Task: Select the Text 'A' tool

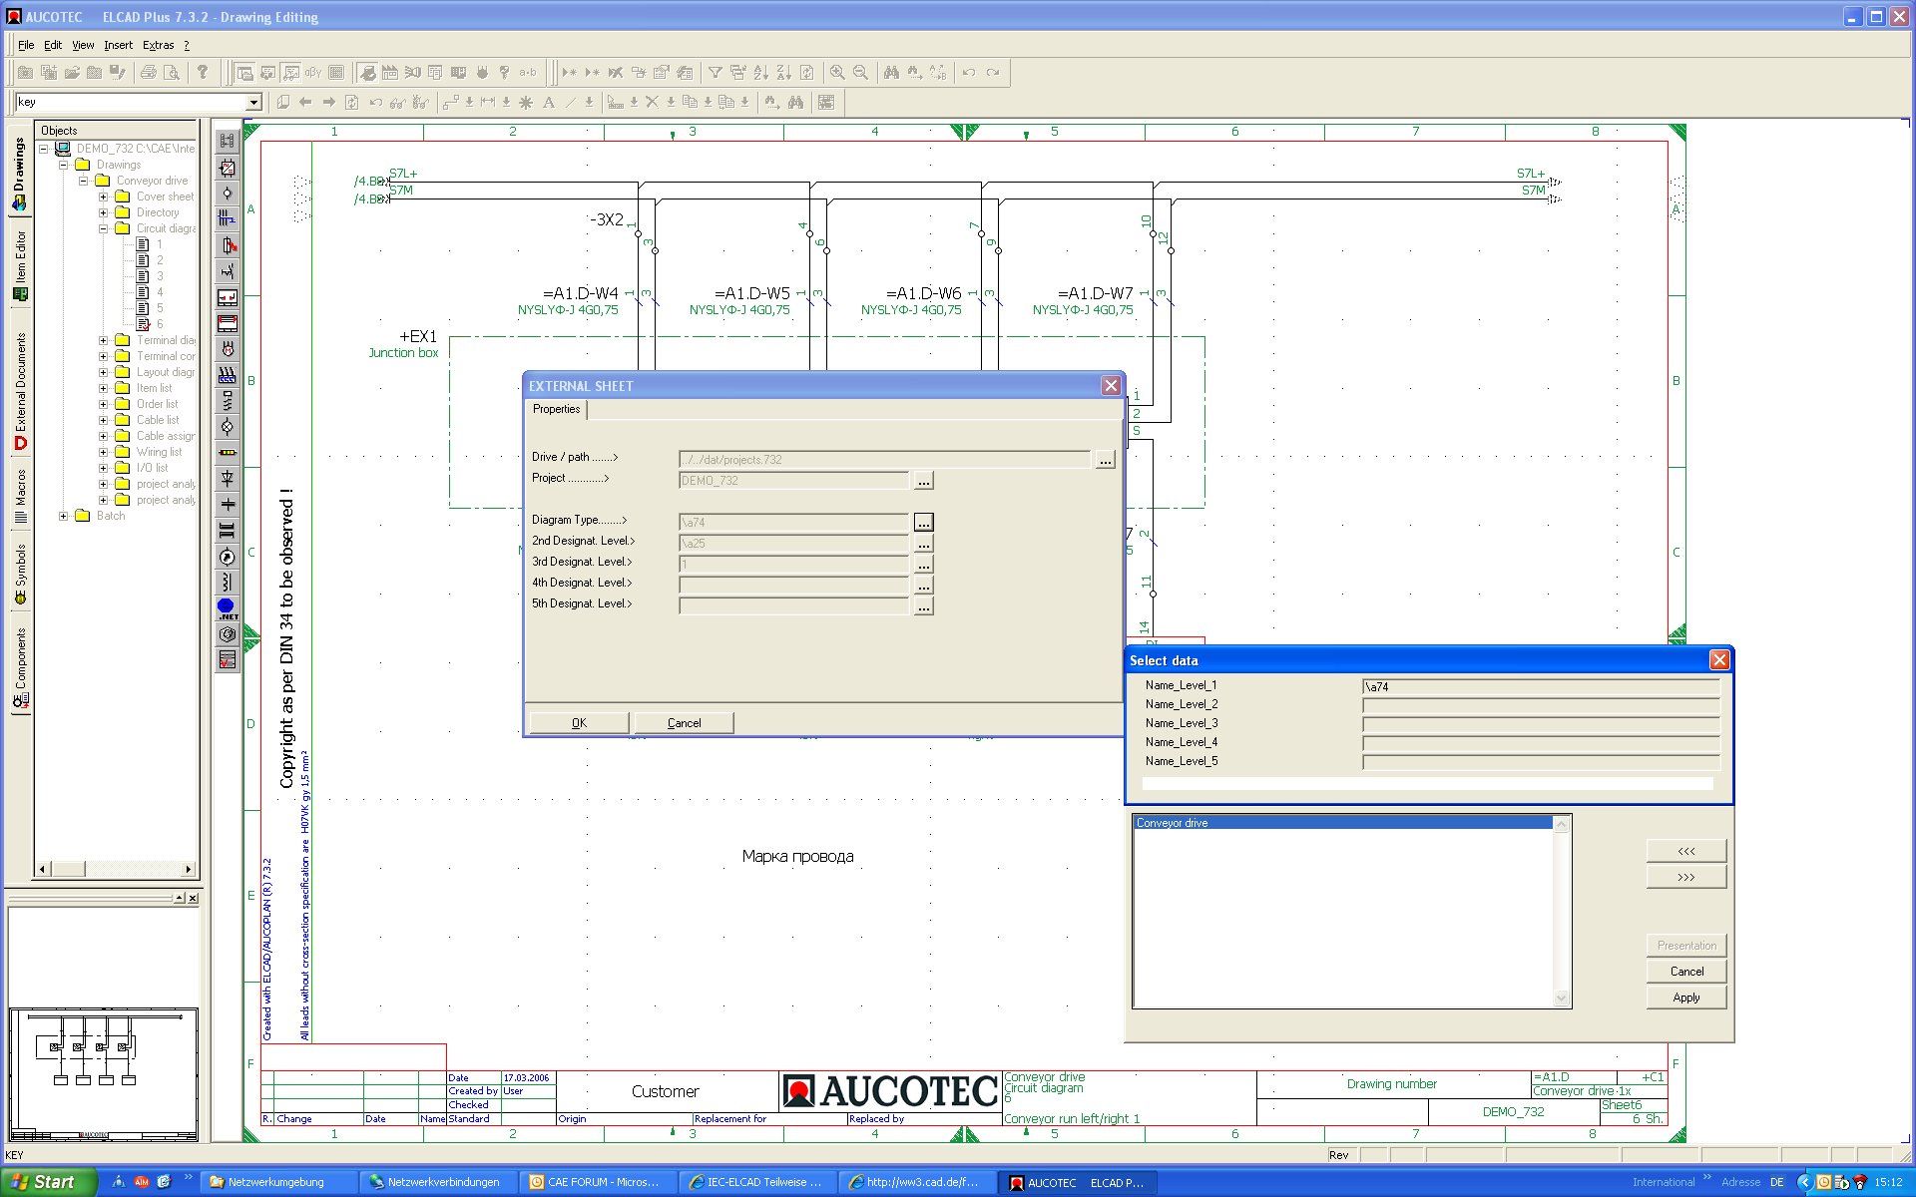Action: 548,102
